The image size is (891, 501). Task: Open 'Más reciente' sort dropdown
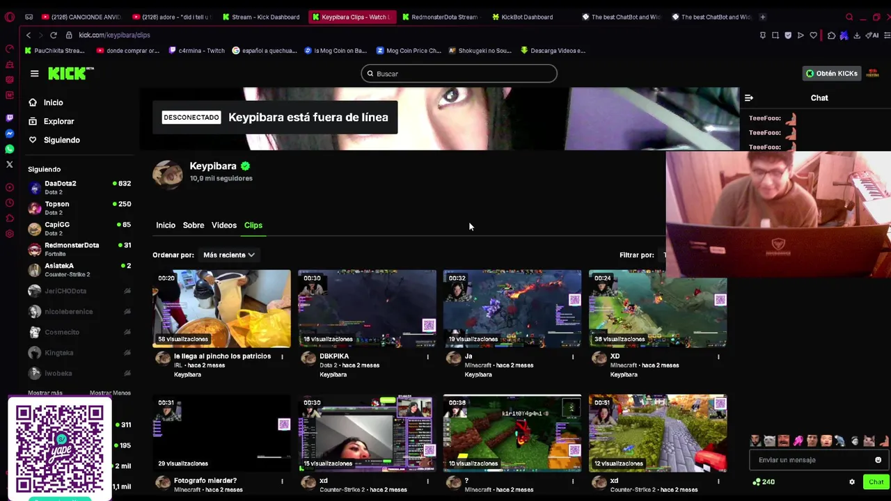pos(228,255)
